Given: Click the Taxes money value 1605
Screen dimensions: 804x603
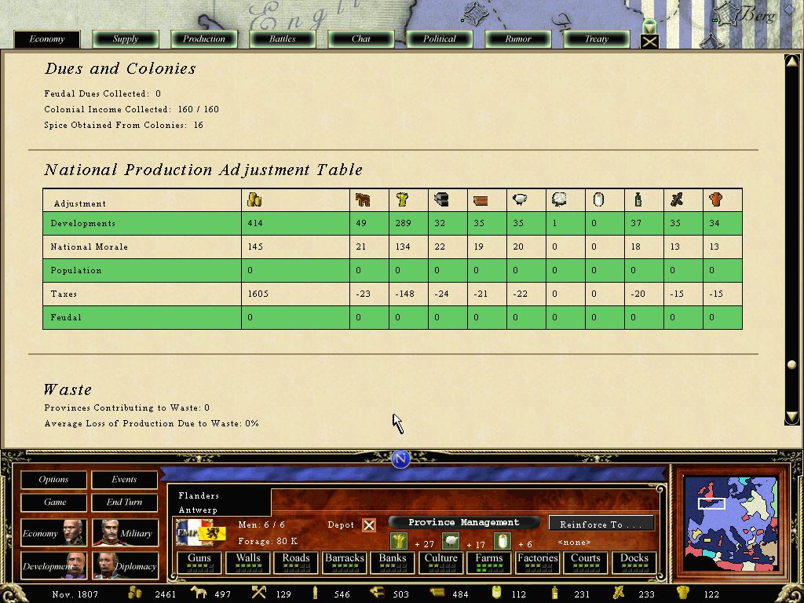Looking at the screenshot, I should 258,294.
